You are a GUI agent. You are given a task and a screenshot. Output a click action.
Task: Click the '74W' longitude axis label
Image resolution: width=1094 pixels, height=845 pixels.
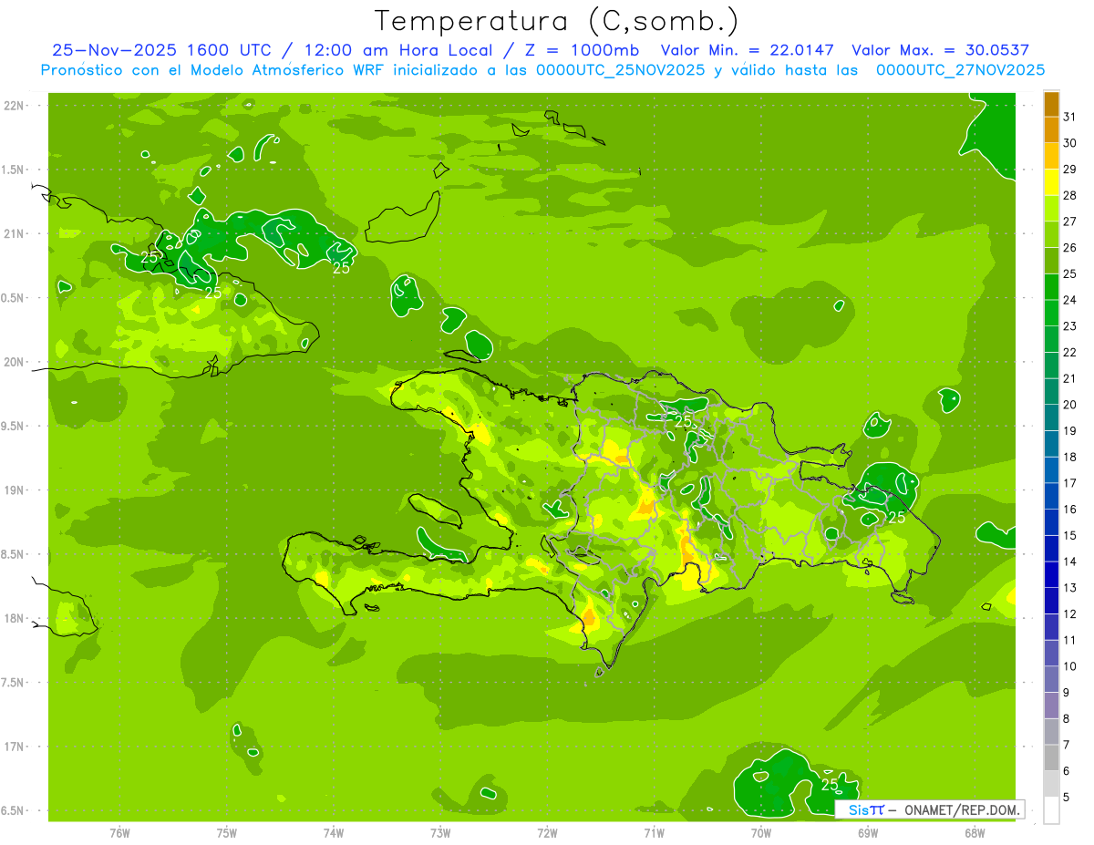click(x=334, y=833)
